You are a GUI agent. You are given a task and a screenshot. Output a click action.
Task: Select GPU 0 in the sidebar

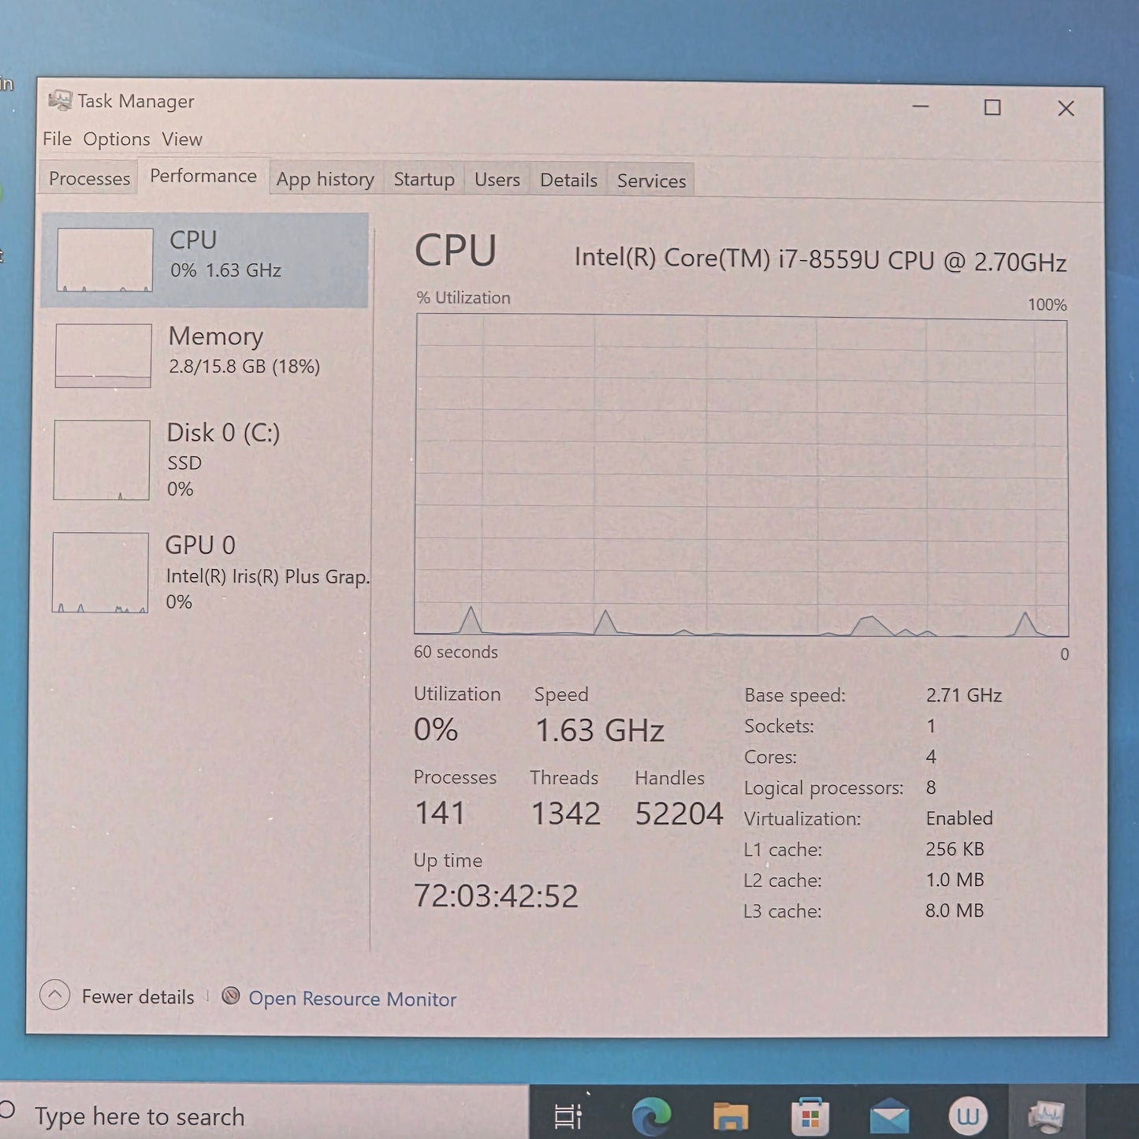point(205,572)
